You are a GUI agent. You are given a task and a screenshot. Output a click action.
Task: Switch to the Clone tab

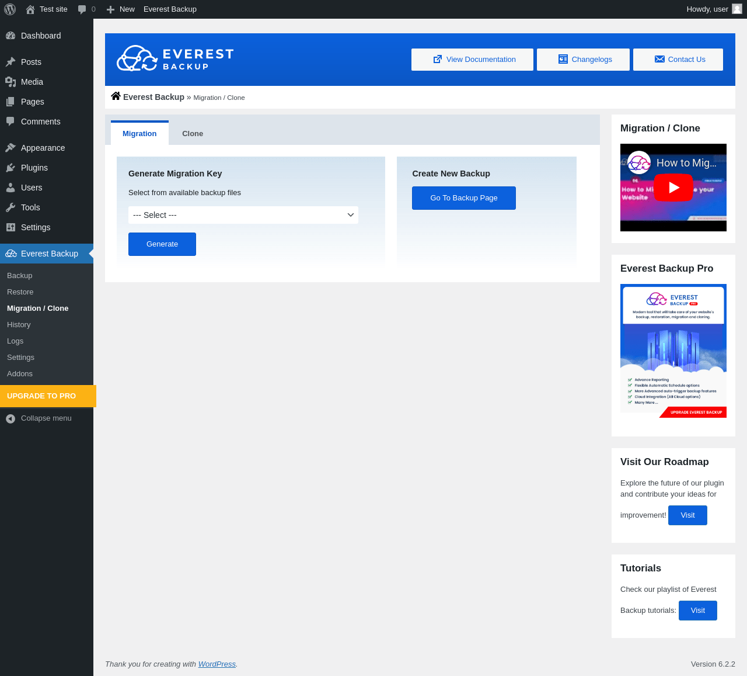point(193,133)
